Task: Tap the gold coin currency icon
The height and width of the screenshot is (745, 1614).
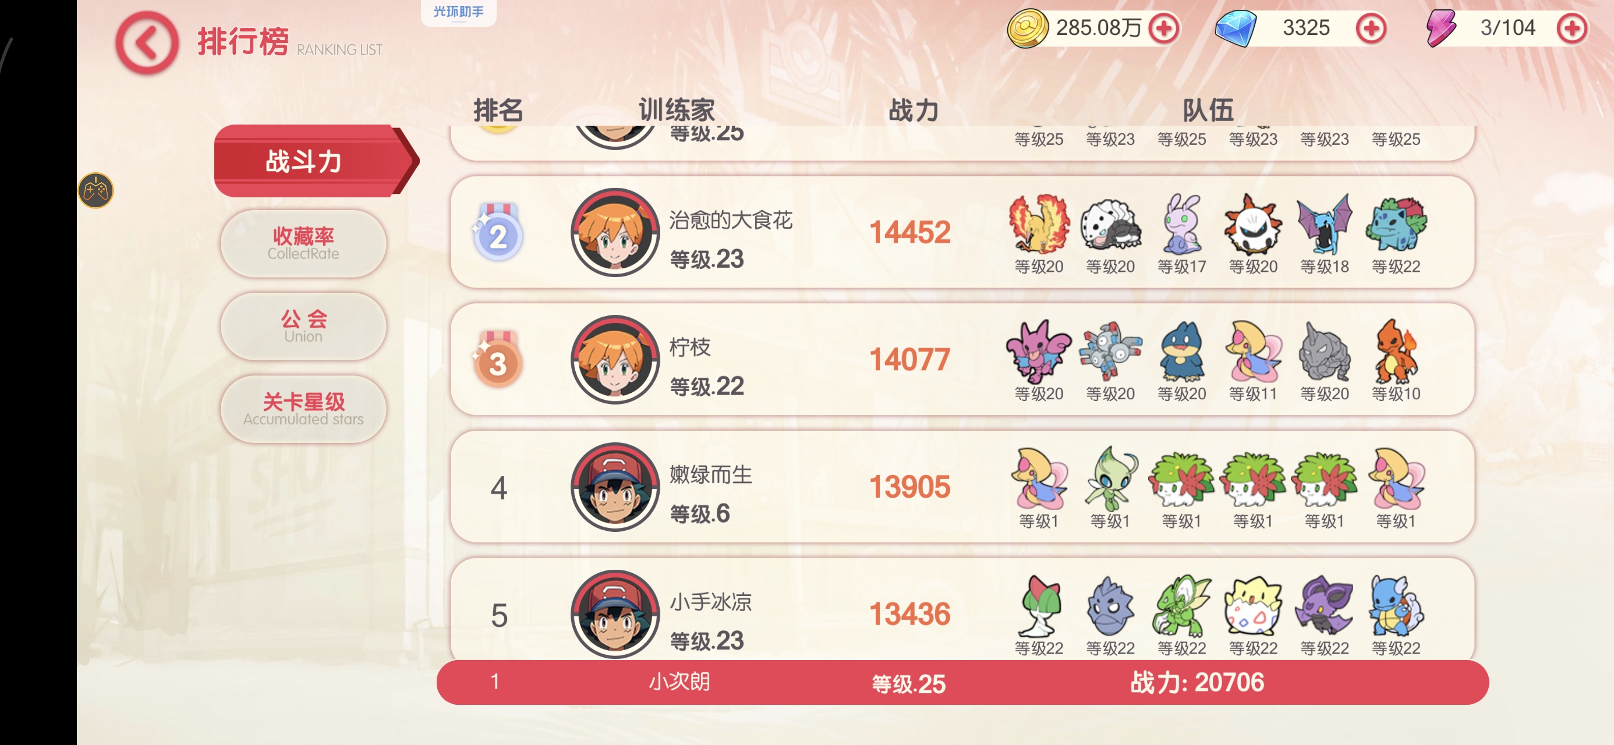Action: tap(1028, 28)
